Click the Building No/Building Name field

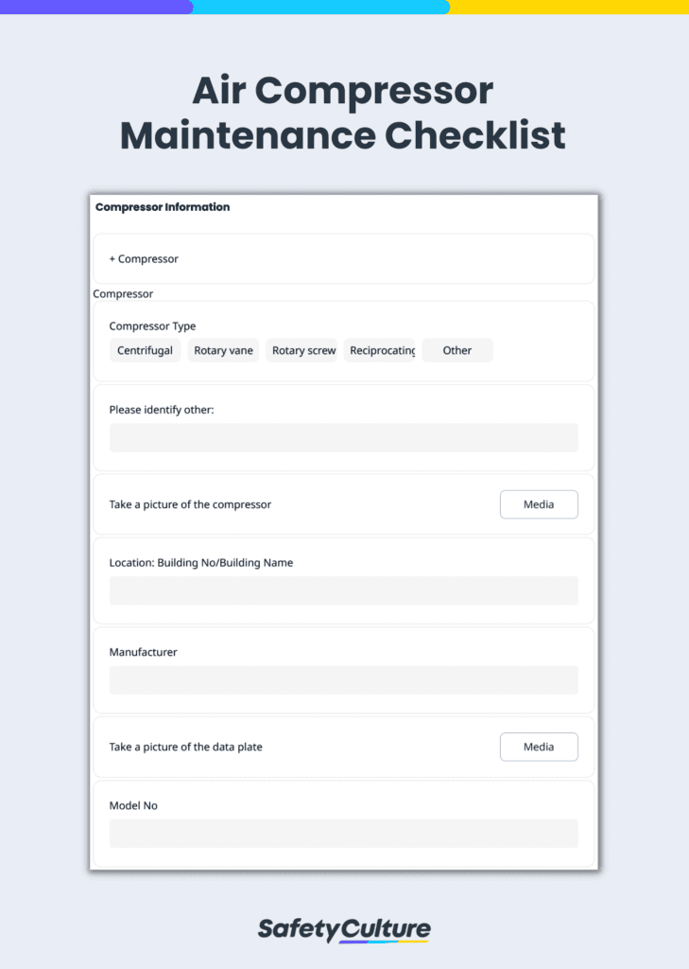[343, 590]
